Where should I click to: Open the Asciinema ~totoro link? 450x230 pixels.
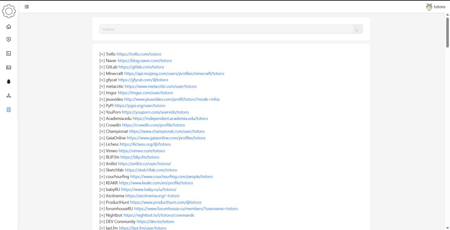[x=153, y=196]
